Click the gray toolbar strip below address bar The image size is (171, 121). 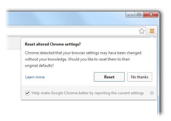(13, 43)
